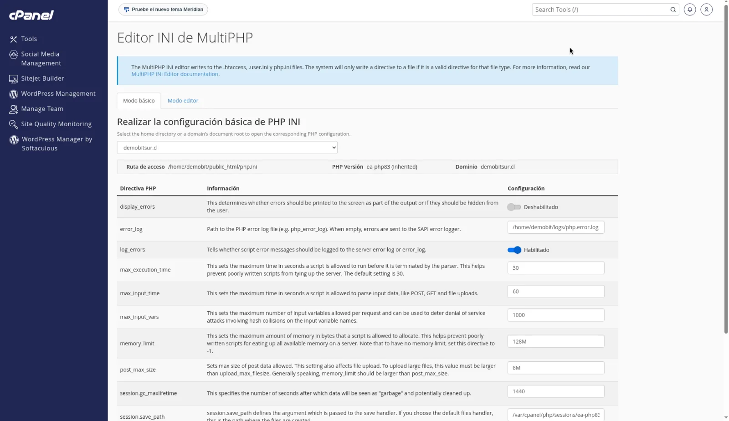The image size is (729, 421).
Task: Click max_execution_time value field
Action: click(556, 268)
